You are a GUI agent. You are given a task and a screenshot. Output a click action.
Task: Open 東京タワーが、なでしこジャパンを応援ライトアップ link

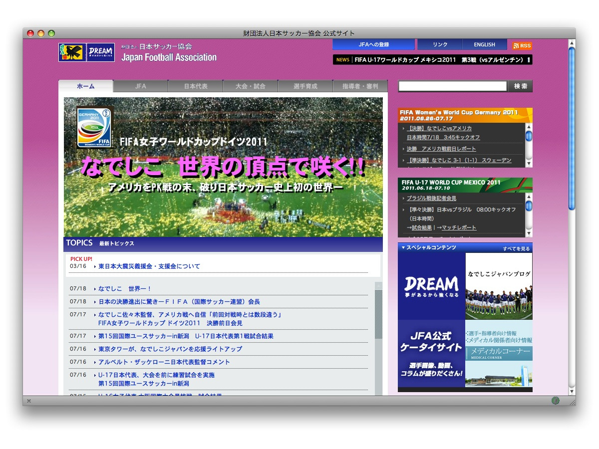pyautogui.click(x=170, y=349)
